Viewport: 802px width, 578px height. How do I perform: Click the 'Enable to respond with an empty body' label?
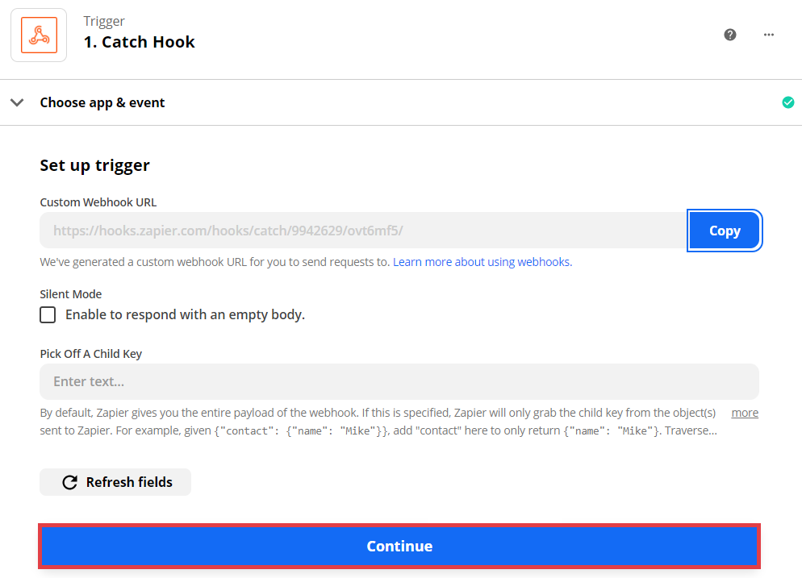click(185, 314)
